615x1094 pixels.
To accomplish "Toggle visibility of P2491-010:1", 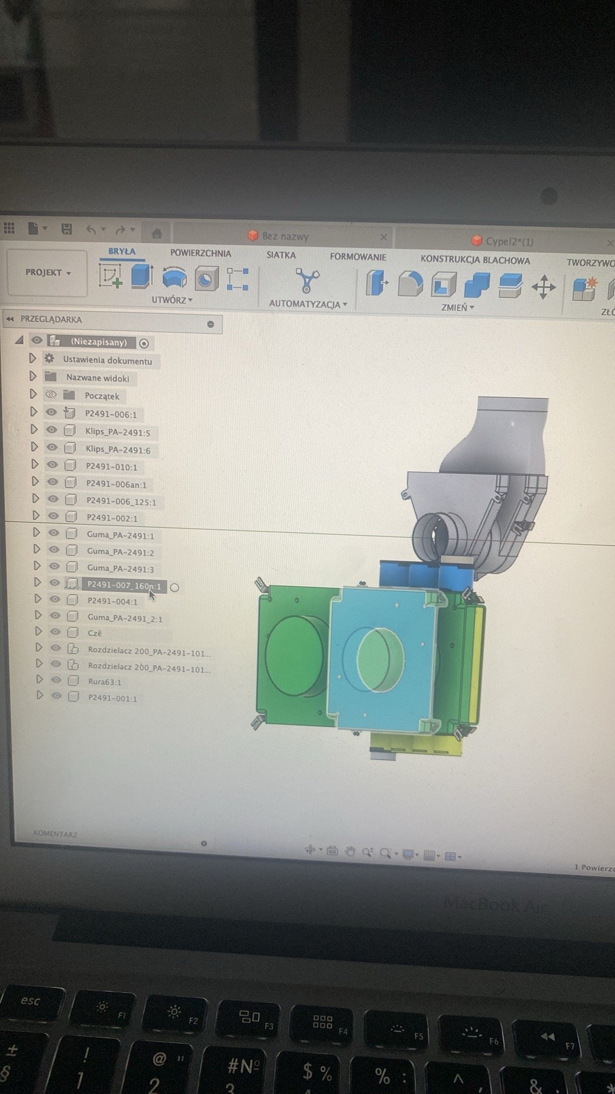I will coord(52,464).
